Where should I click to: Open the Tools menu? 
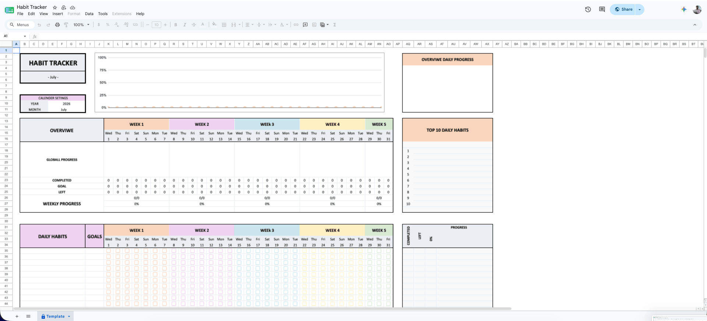pos(103,14)
